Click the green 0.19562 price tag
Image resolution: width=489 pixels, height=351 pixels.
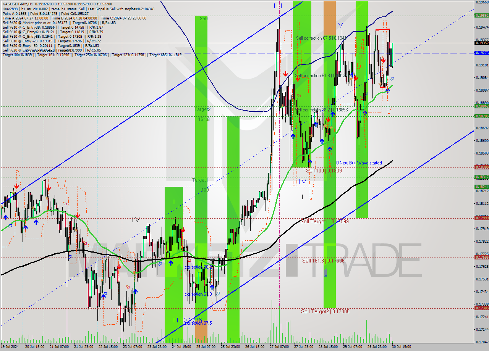point(481,15)
